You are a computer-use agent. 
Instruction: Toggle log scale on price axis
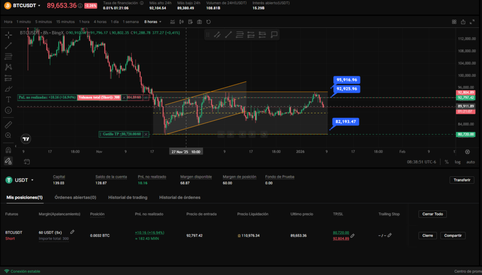pyautogui.click(x=458, y=162)
